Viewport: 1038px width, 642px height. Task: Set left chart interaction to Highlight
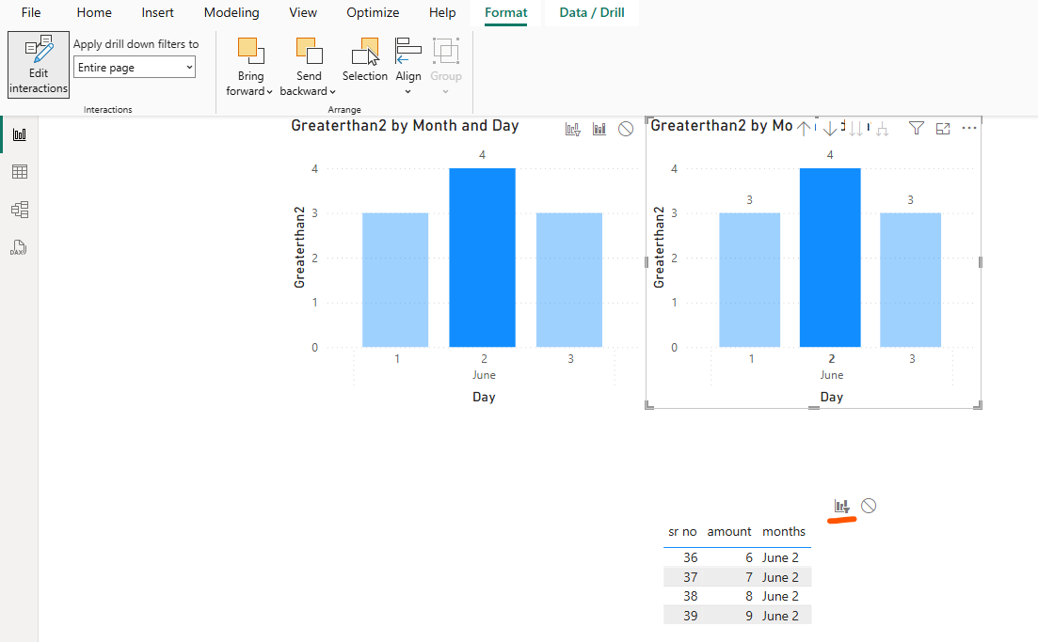pyautogui.click(x=599, y=129)
